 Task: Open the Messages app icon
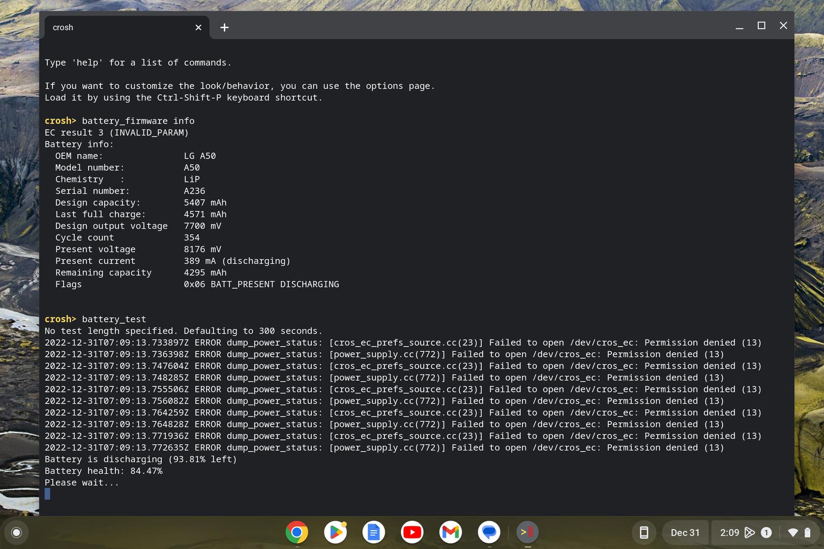[489, 532]
